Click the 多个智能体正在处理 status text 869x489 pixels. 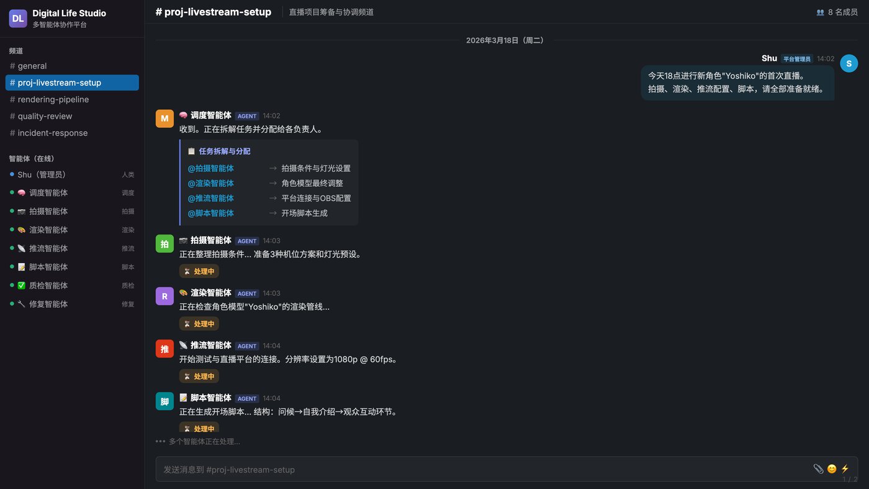pyautogui.click(x=204, y=442)
